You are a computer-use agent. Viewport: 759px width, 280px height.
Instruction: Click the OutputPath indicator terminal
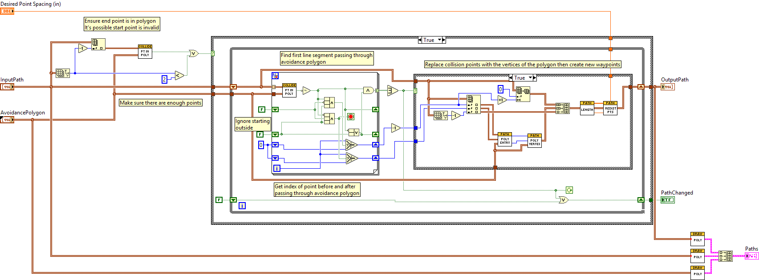667,87
